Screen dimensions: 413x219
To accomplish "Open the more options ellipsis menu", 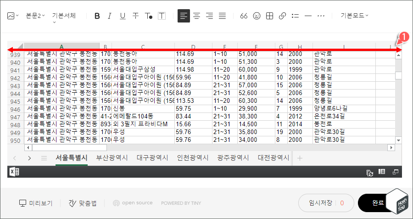I will [321, 16].
